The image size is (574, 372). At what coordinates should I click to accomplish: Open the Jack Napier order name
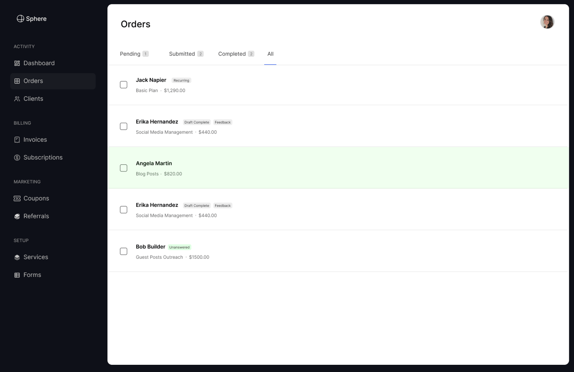tap(151, 80)
